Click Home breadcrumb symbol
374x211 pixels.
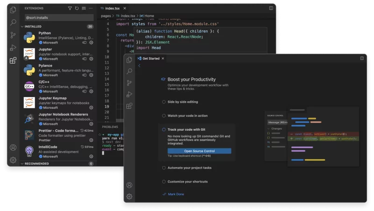[149, 16]
